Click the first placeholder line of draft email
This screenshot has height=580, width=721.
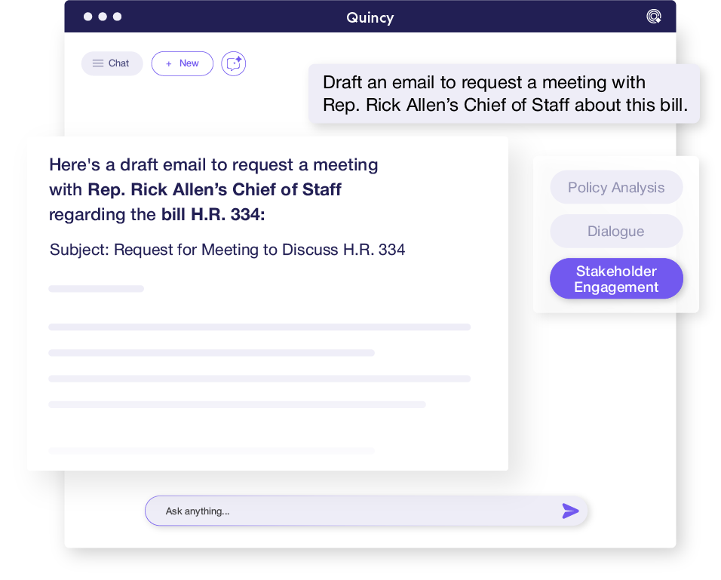[x=97, y=289]
